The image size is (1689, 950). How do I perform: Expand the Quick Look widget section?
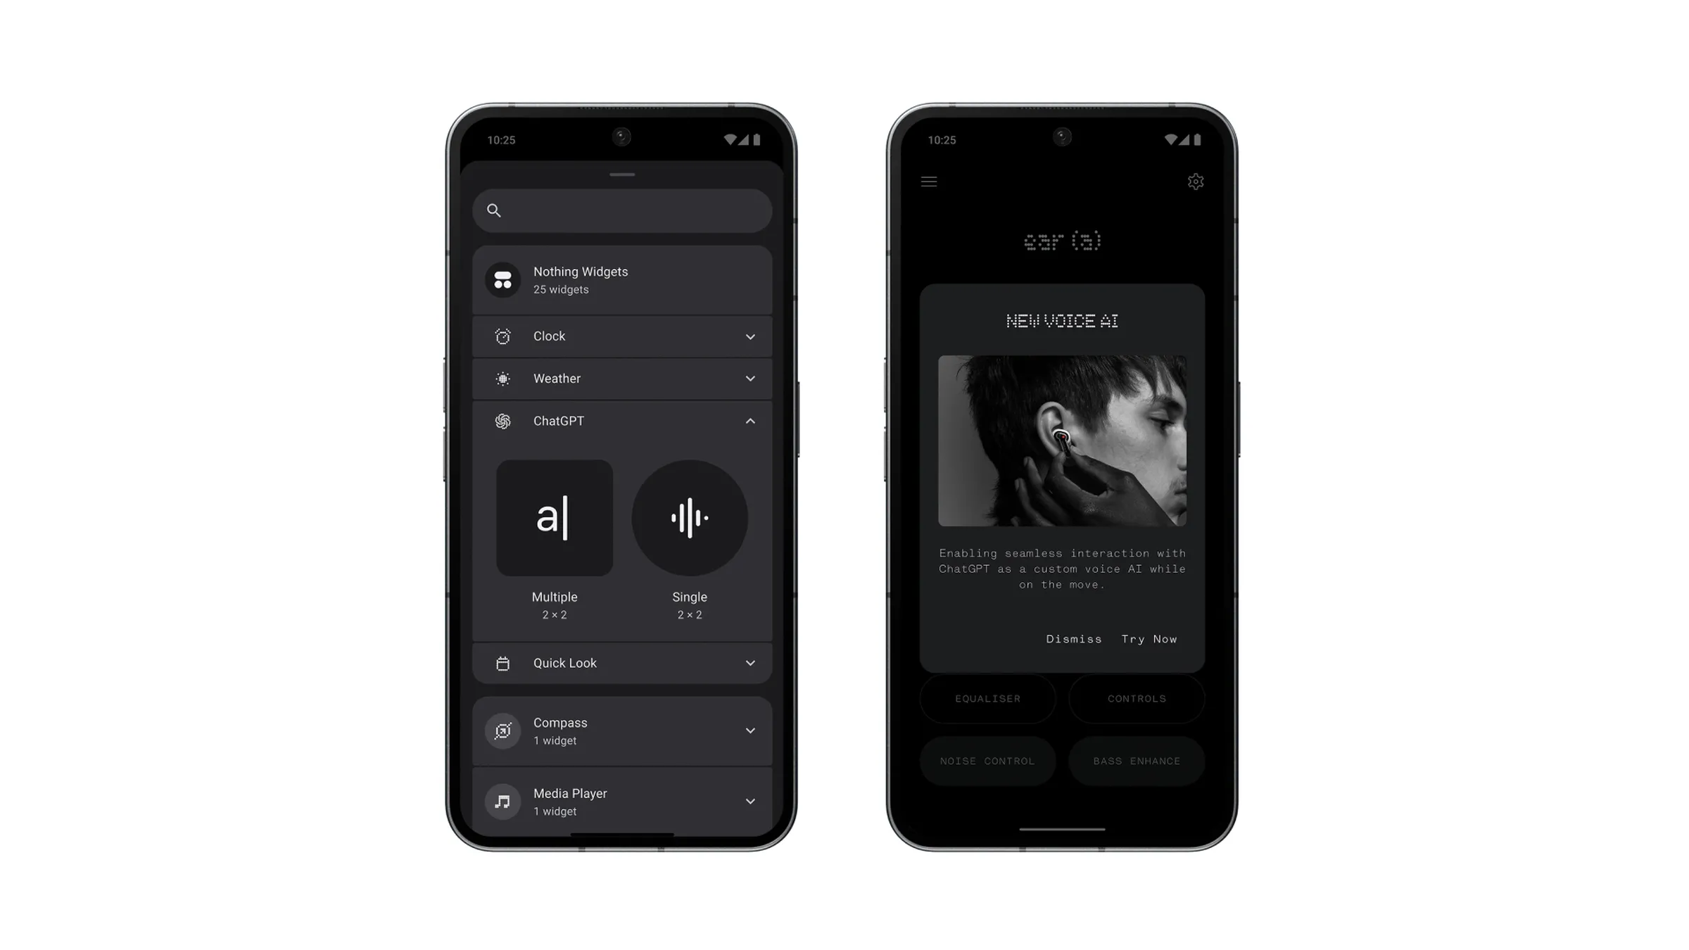(x=749, y=662)
